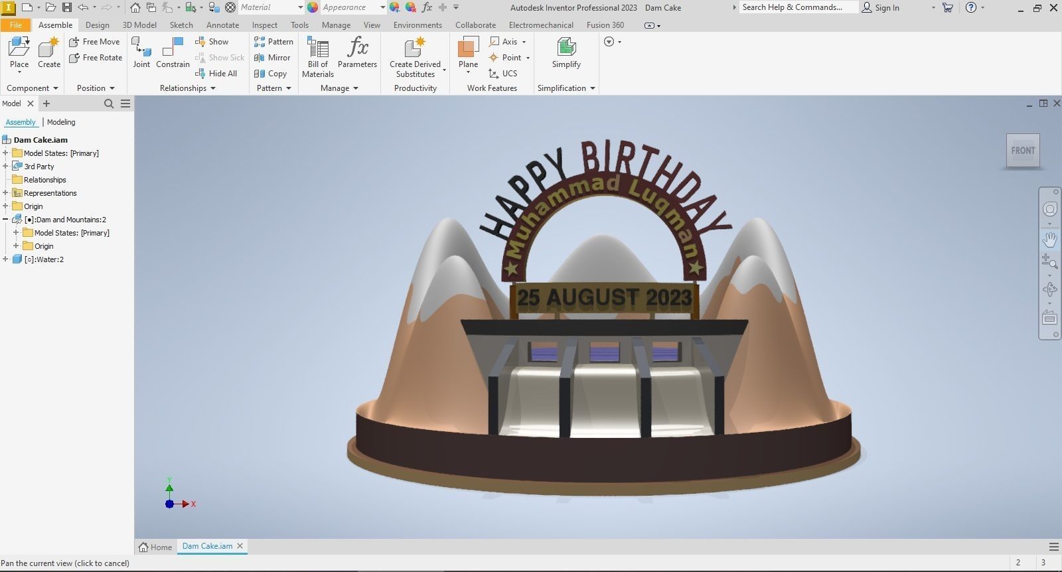Open the document tabs hamburger menu

tap(1053, 547)
